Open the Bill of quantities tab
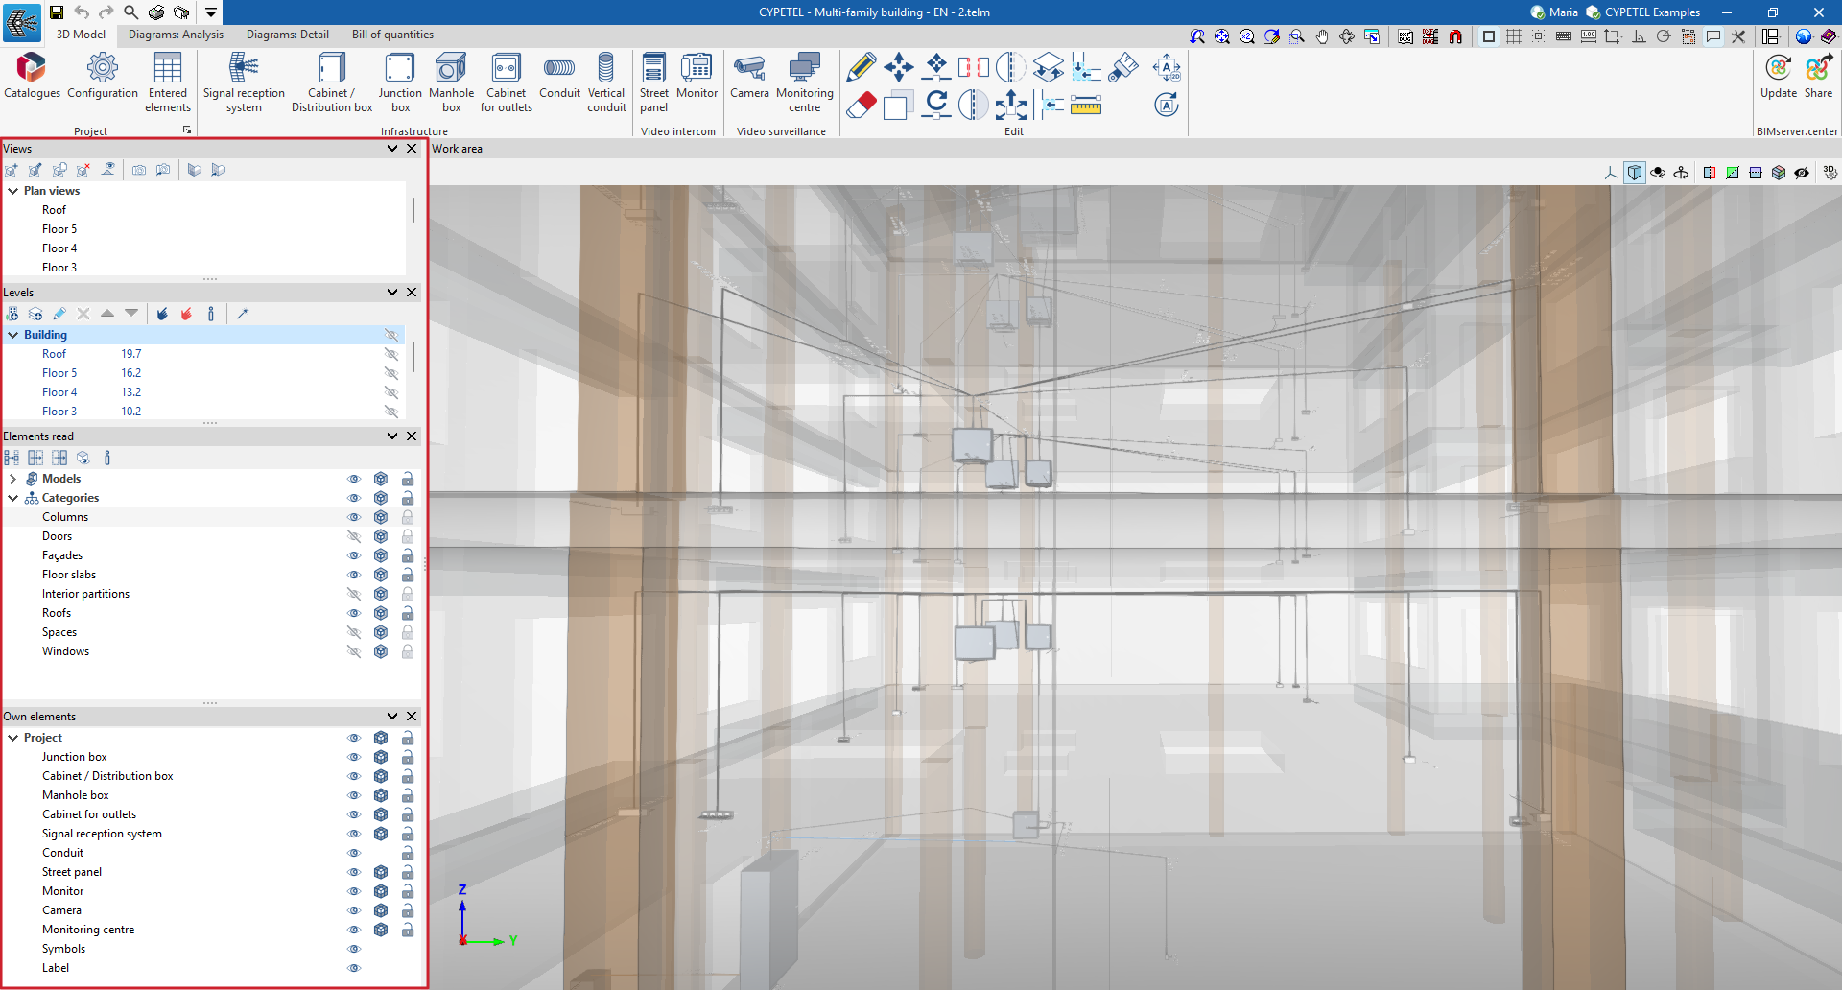 [x=392, y=35]
